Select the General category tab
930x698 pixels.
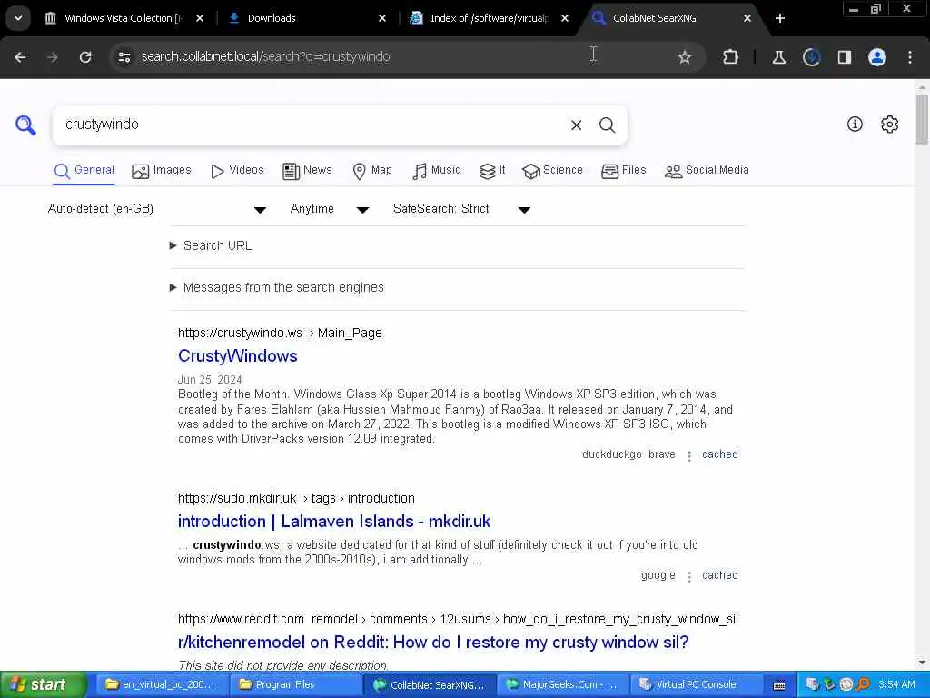pos(84,170)
